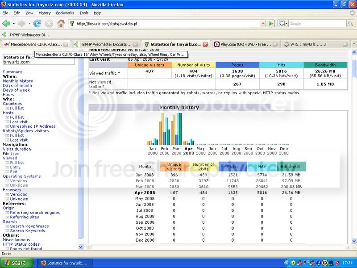Click the main page scroll-down arrow
The image size is (357, 268).
tap(354, 241)
